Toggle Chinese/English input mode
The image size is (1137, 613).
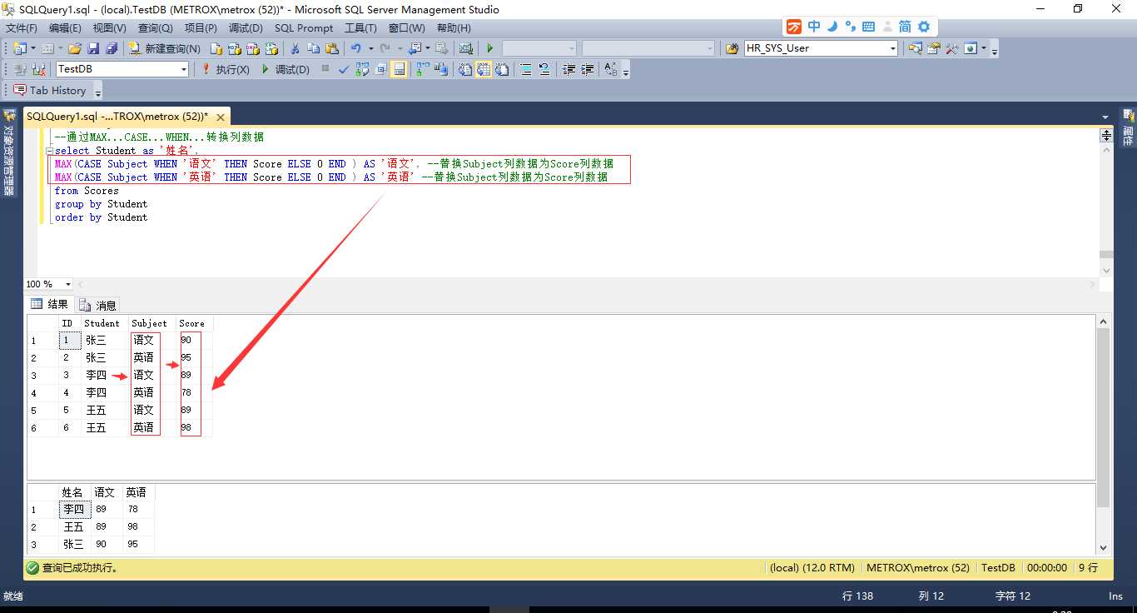(814, 27)
